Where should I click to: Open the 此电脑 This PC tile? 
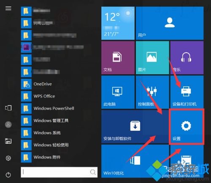(x=118, y=92)
